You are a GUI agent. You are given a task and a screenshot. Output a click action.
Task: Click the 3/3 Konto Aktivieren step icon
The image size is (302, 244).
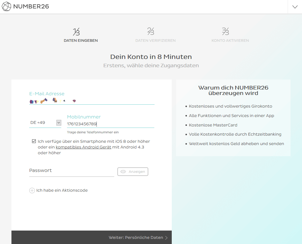(226, 31)
